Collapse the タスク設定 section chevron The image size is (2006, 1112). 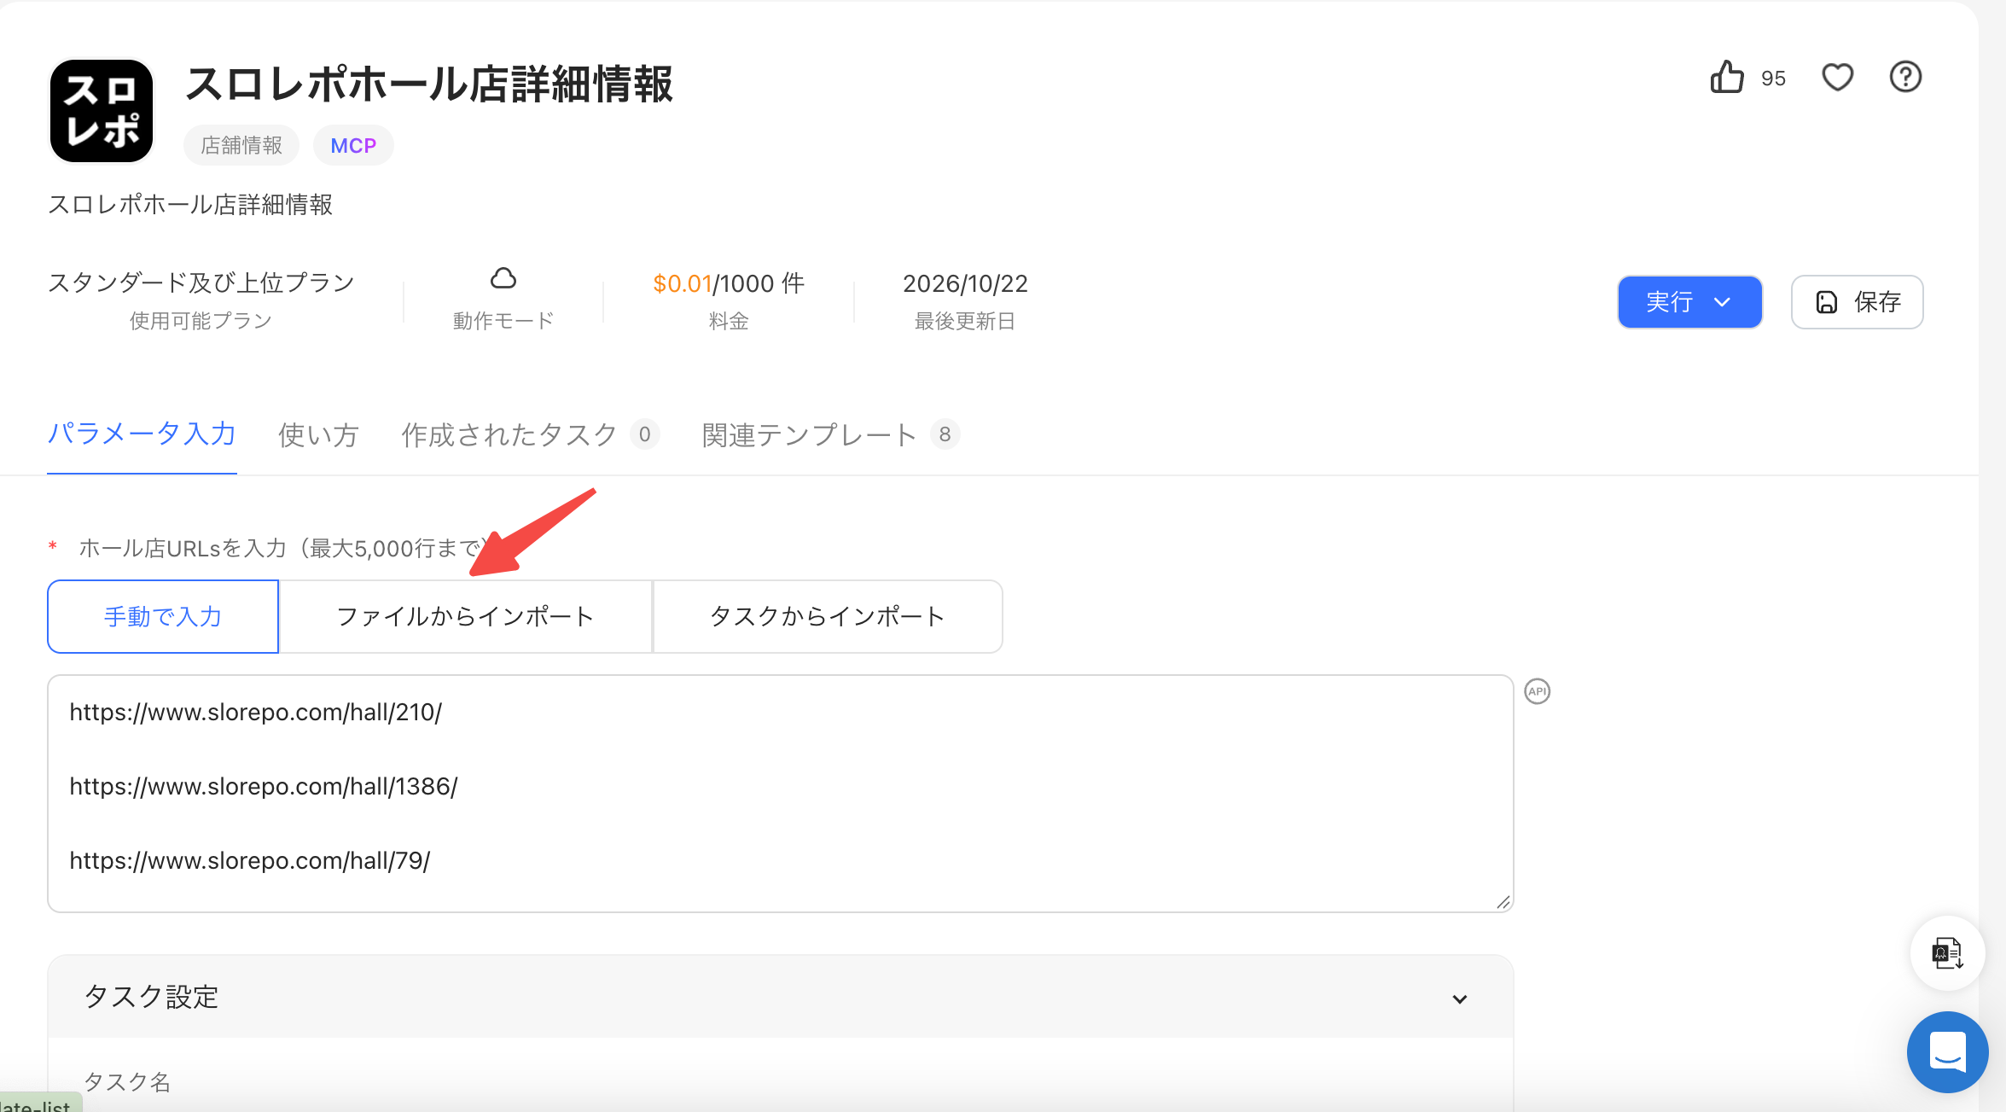point(1460,998)
